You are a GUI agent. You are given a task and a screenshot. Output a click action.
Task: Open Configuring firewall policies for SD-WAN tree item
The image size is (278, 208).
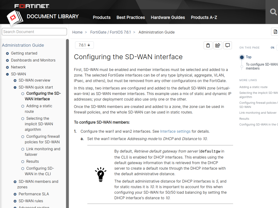coord(42,139)
